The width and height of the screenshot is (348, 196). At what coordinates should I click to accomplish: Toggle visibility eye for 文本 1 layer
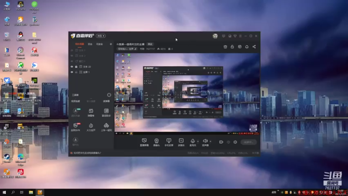click(72, 51)
